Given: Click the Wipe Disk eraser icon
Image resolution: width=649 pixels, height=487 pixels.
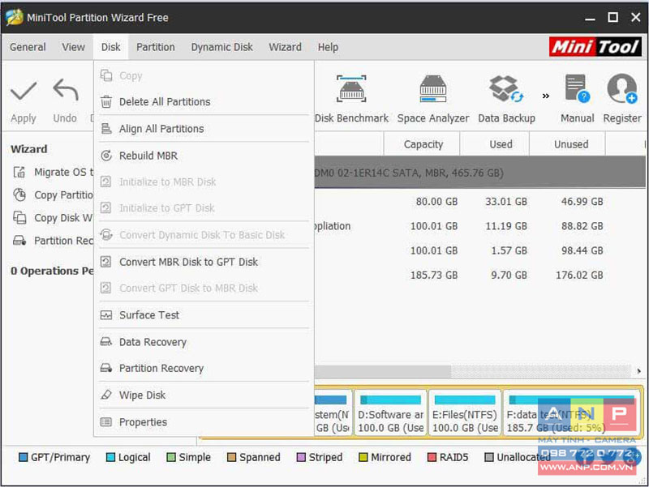Looking at the screenshot, I should click(106, 395).
